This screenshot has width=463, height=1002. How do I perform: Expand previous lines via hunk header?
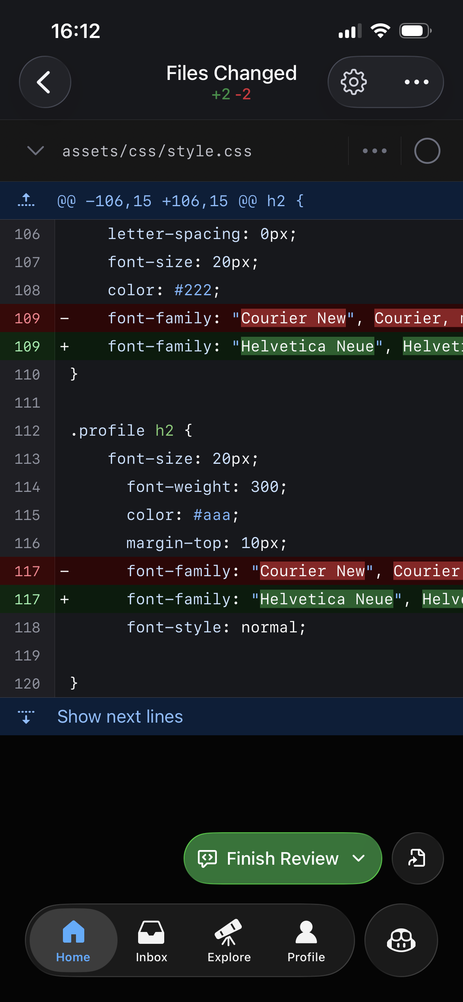[180, 201]
